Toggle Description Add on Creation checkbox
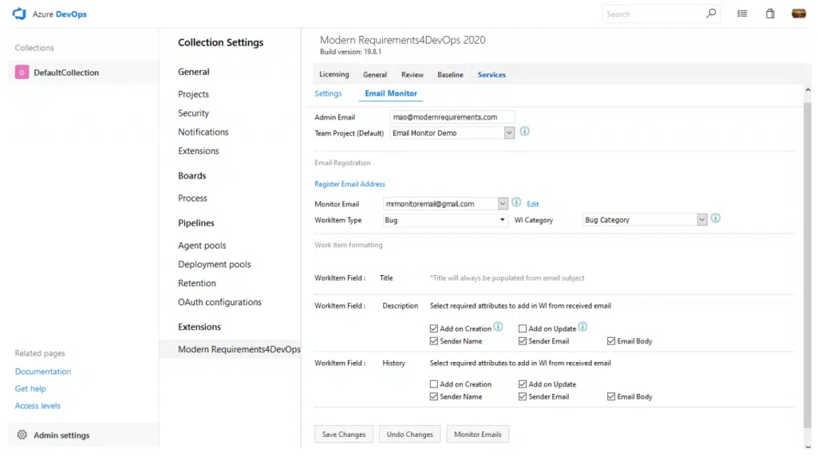817x456 pixels. tap(434, 328)
